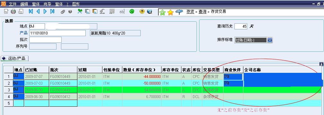
Task: Click the green star add favorite icon
Action: coord(163,12)
